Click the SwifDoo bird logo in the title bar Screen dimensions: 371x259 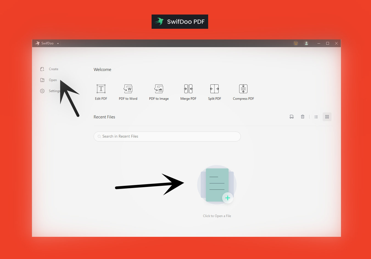38,43
